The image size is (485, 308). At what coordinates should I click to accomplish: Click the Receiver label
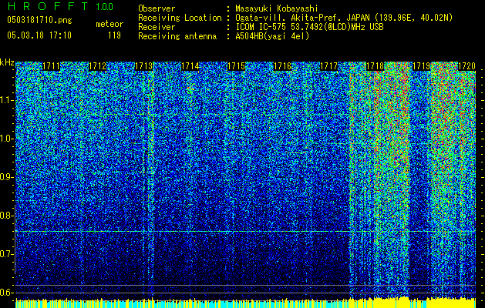(x=157, y=27)
